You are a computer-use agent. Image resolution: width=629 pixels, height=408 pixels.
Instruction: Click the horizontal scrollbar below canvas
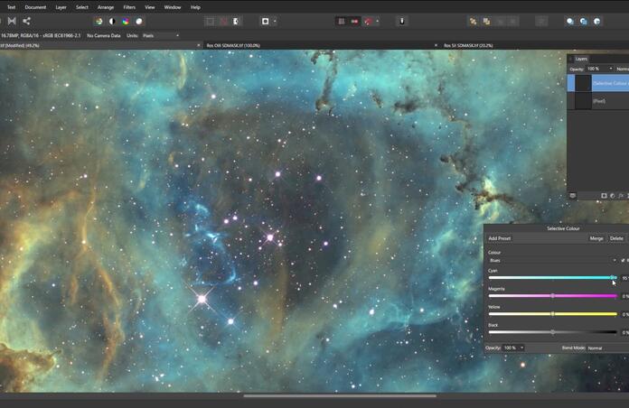tap(340, 396)
